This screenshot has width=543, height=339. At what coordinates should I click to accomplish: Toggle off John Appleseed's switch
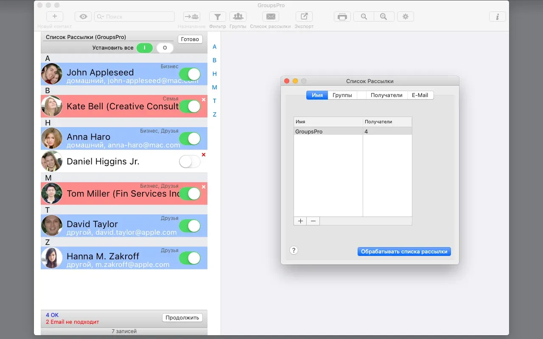coord(190,74)
